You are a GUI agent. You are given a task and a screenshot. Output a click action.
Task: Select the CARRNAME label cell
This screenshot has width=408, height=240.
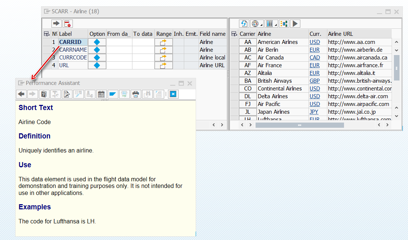click(73, 50)
